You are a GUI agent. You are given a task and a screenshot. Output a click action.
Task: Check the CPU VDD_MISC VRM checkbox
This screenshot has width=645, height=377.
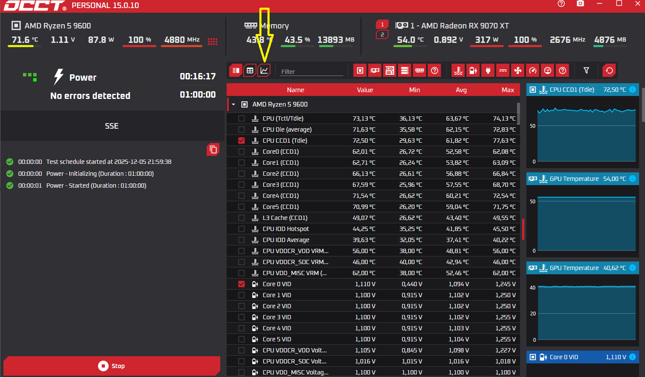(x=242, y=273)
